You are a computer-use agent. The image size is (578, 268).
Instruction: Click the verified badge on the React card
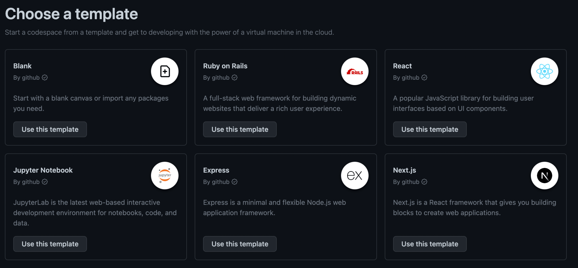[424, 77]
